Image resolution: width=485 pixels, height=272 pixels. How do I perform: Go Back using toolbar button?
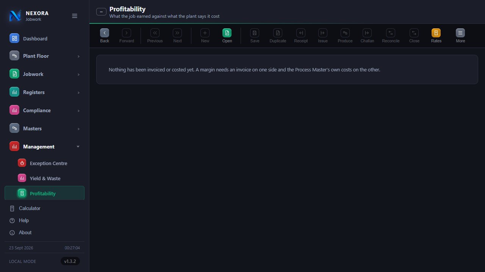tap(105, 36)
